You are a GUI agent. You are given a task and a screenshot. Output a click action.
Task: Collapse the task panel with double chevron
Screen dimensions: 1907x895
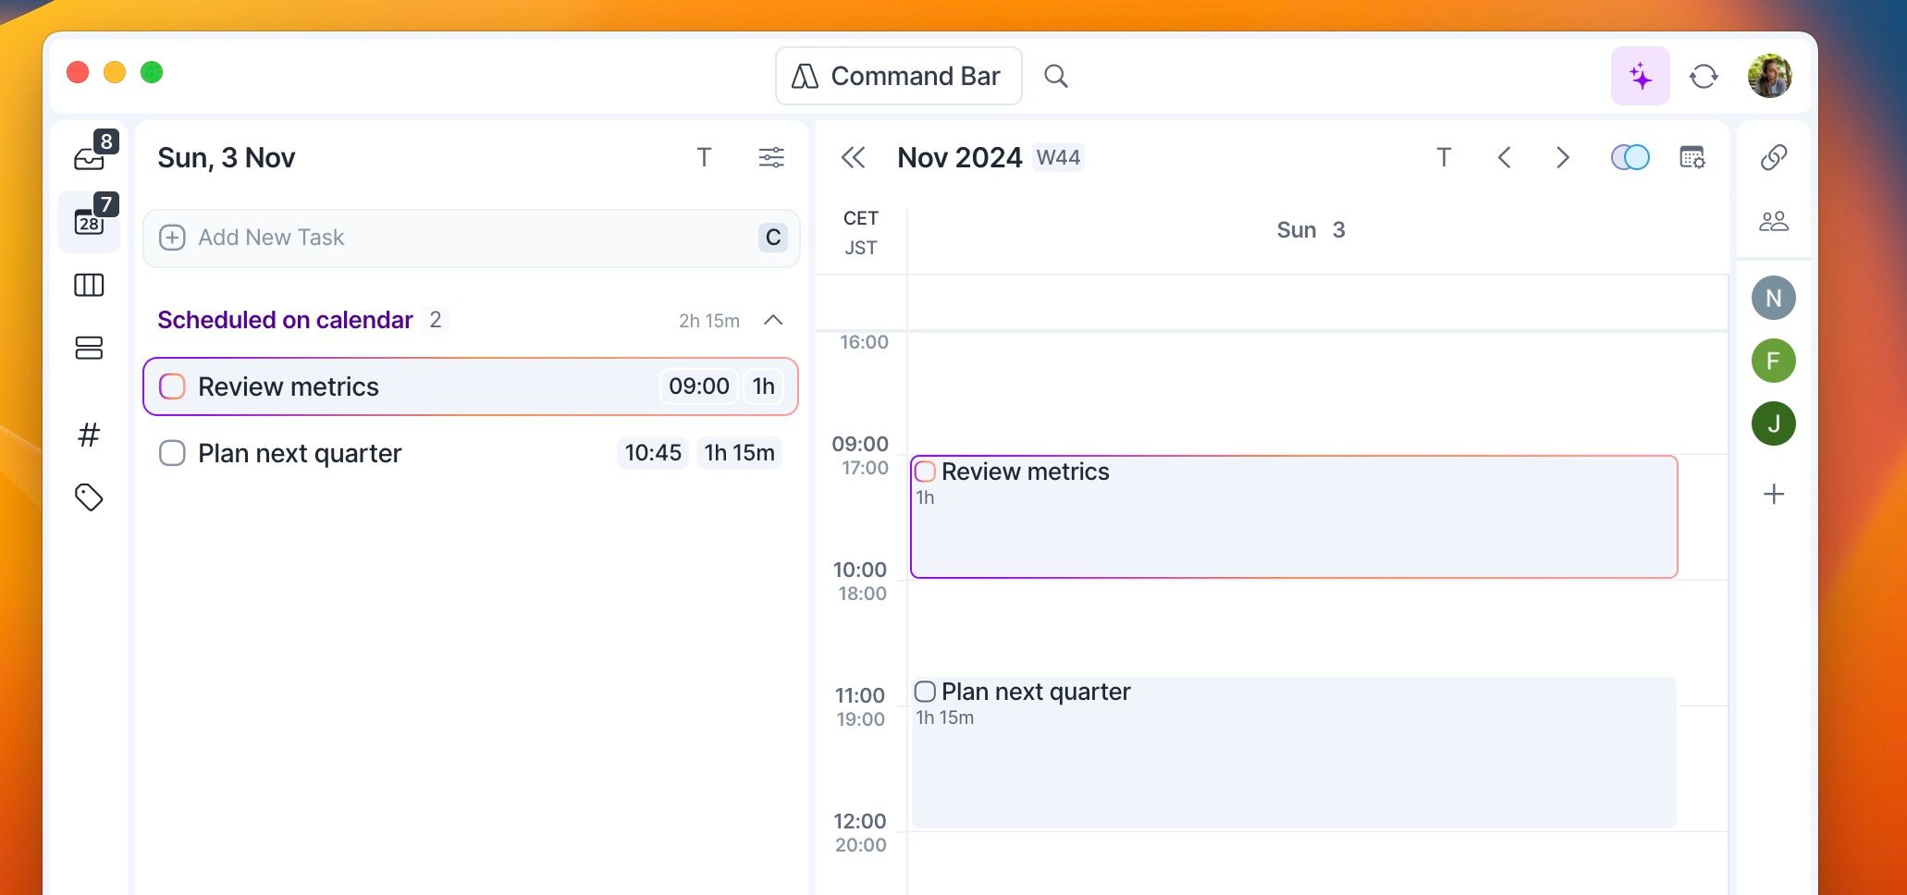point(853,157)
